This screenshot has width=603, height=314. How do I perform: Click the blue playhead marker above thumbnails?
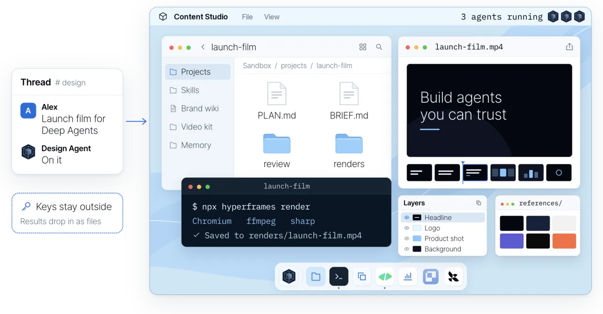pyautogui.click(x=463, y=163)
